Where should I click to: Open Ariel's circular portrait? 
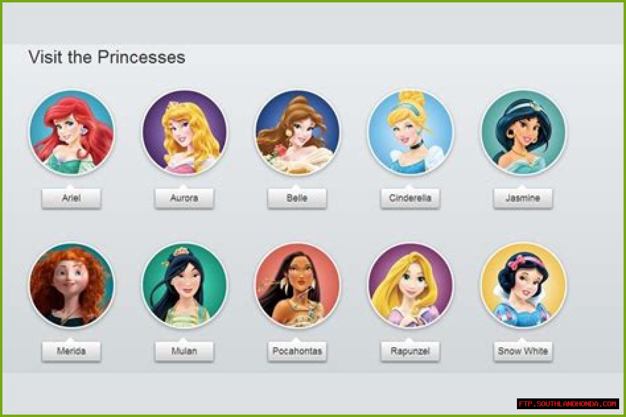tap(71, 132)
